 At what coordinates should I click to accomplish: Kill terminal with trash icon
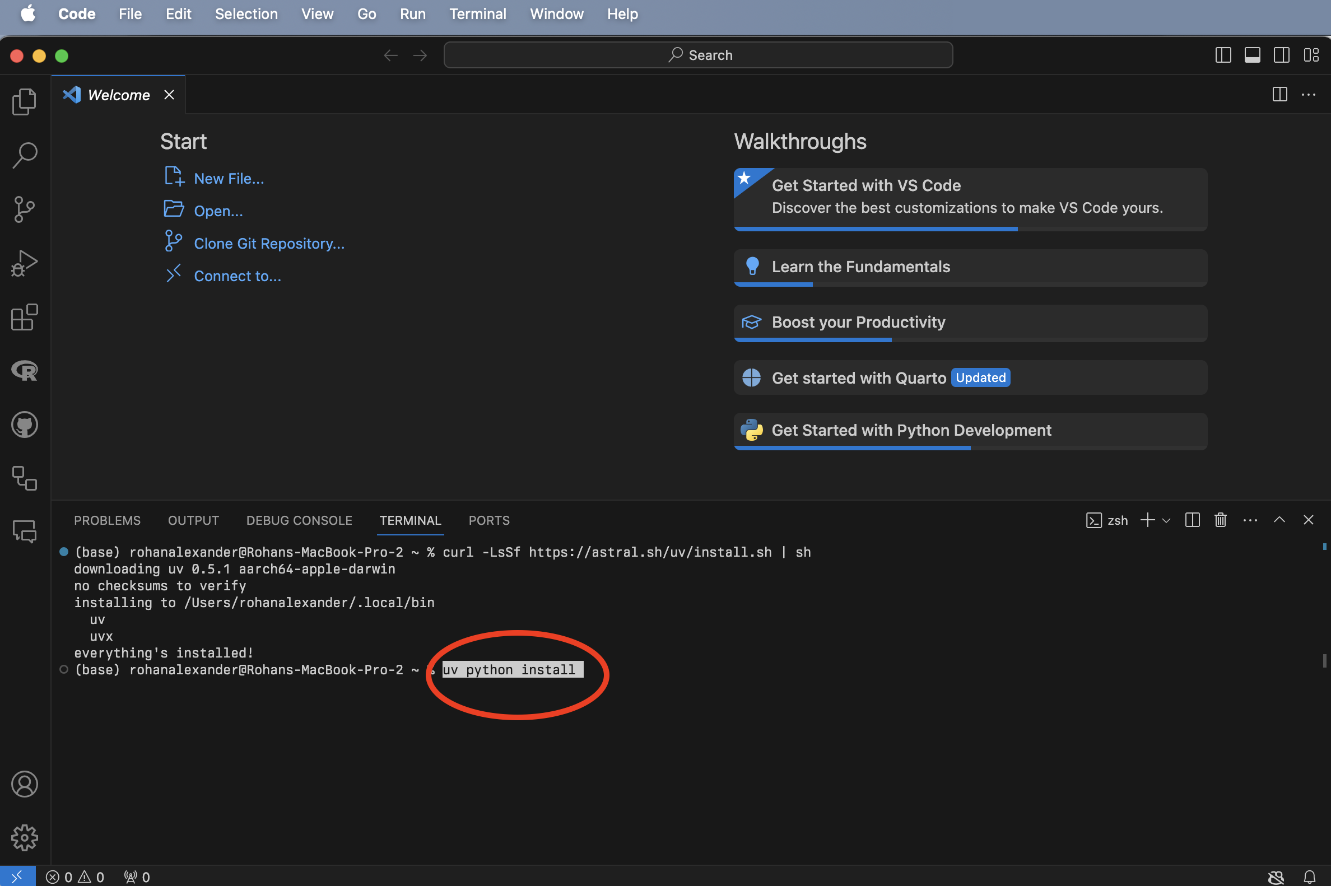point(1220,520)
